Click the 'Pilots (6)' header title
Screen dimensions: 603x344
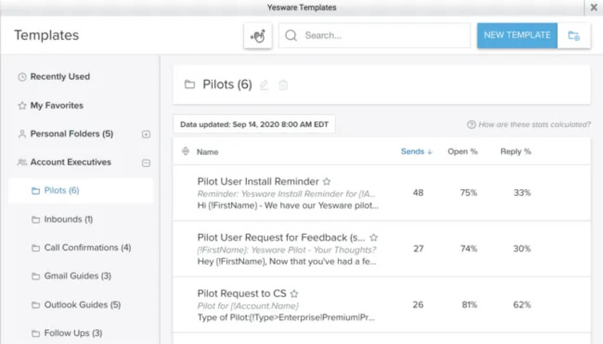coord(227,84)
